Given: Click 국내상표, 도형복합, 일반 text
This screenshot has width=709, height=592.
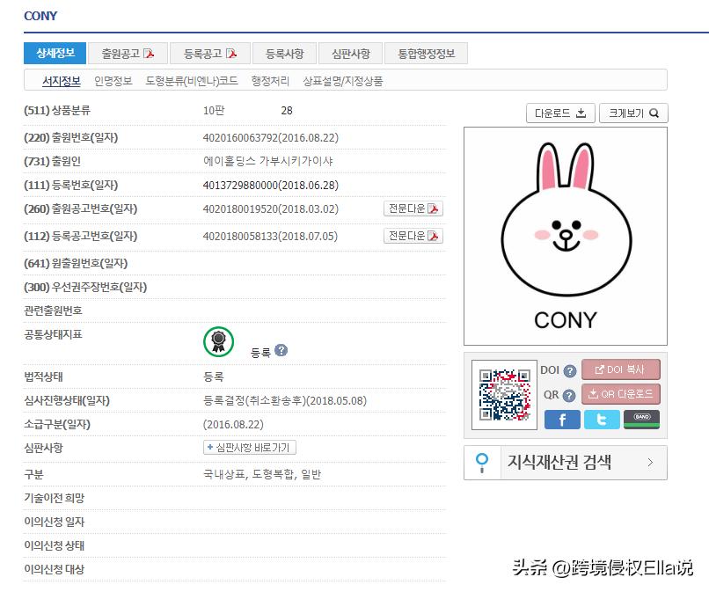Looking at the screenshot, I should pos(262,474).
